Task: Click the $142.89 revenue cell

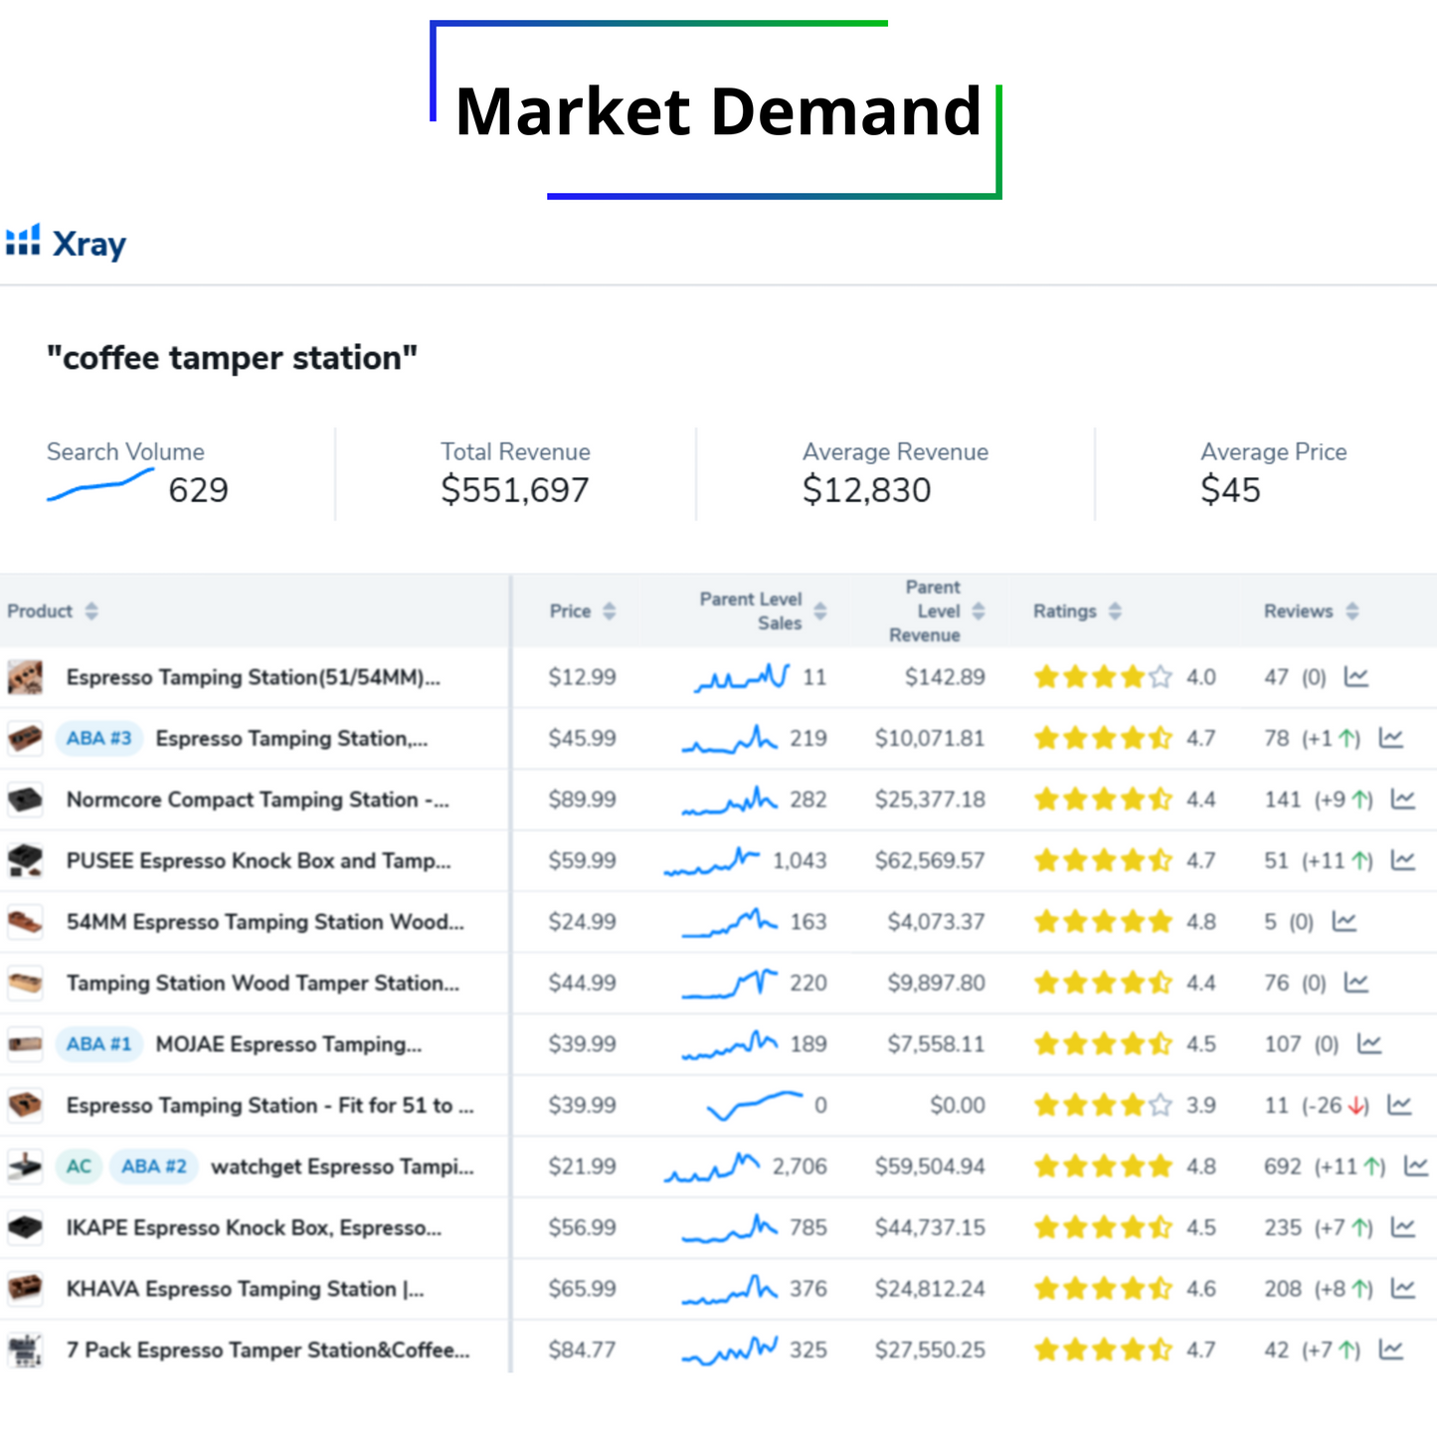Action: [945, 677]
